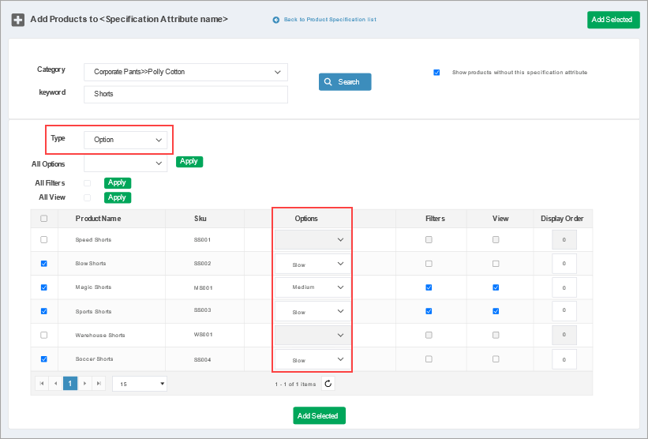The image size is (648, 439).
Task: Go to the next page using pager arrow
Action: point(84,384)
